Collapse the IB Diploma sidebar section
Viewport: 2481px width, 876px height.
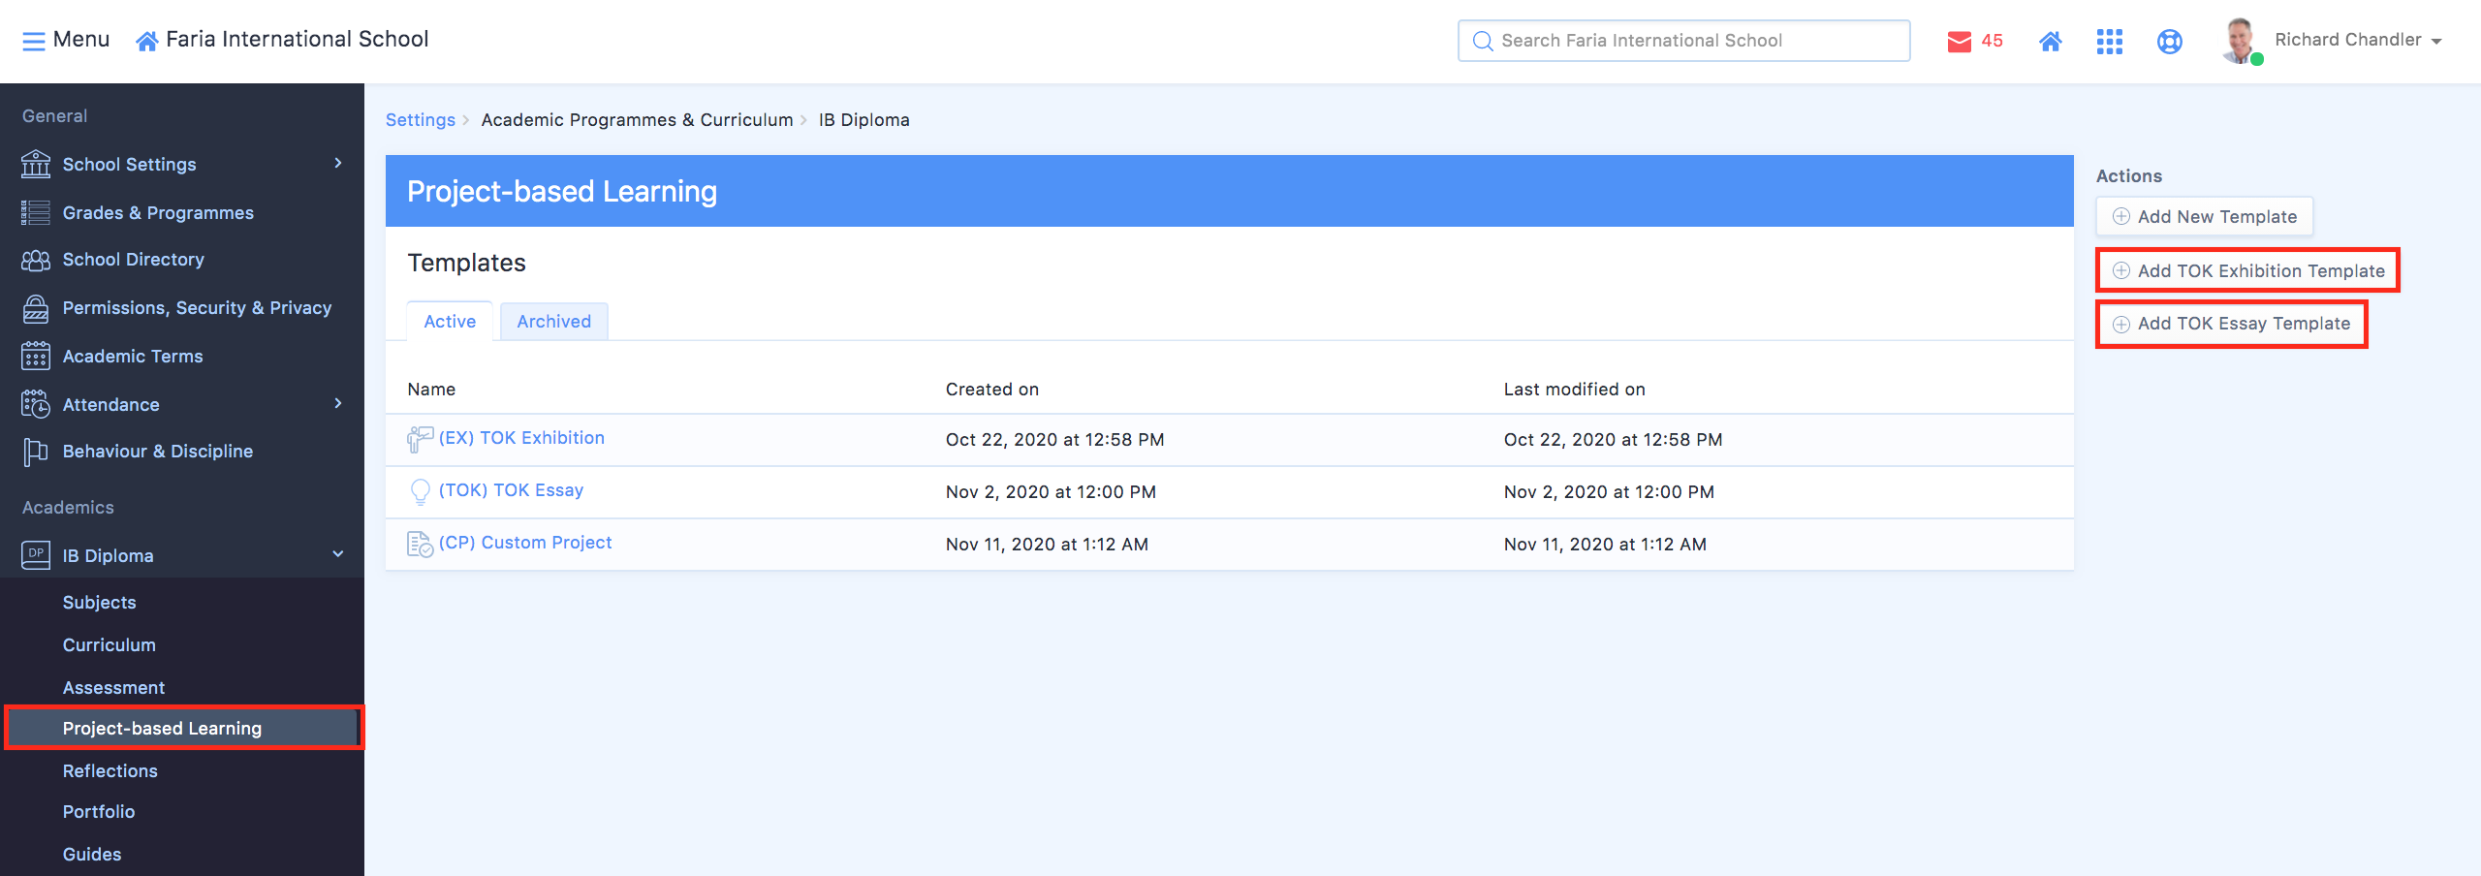[x=338, y=554]
